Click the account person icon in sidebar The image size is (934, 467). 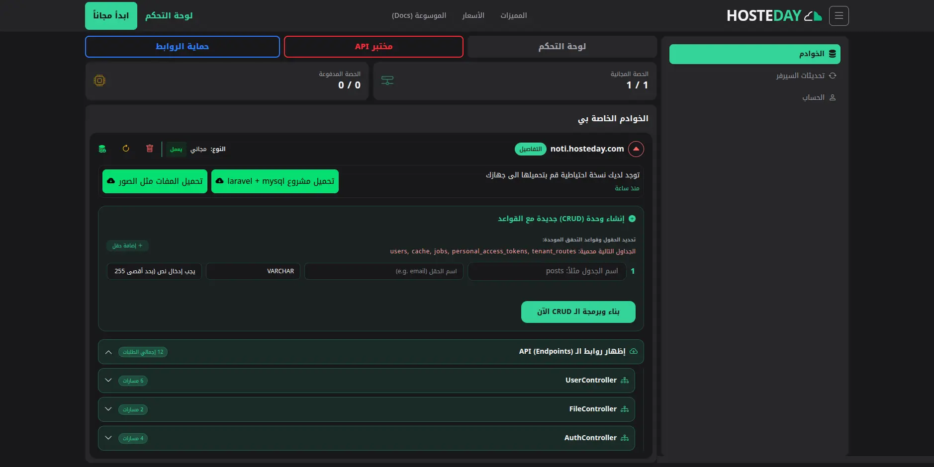coord(833,97)
